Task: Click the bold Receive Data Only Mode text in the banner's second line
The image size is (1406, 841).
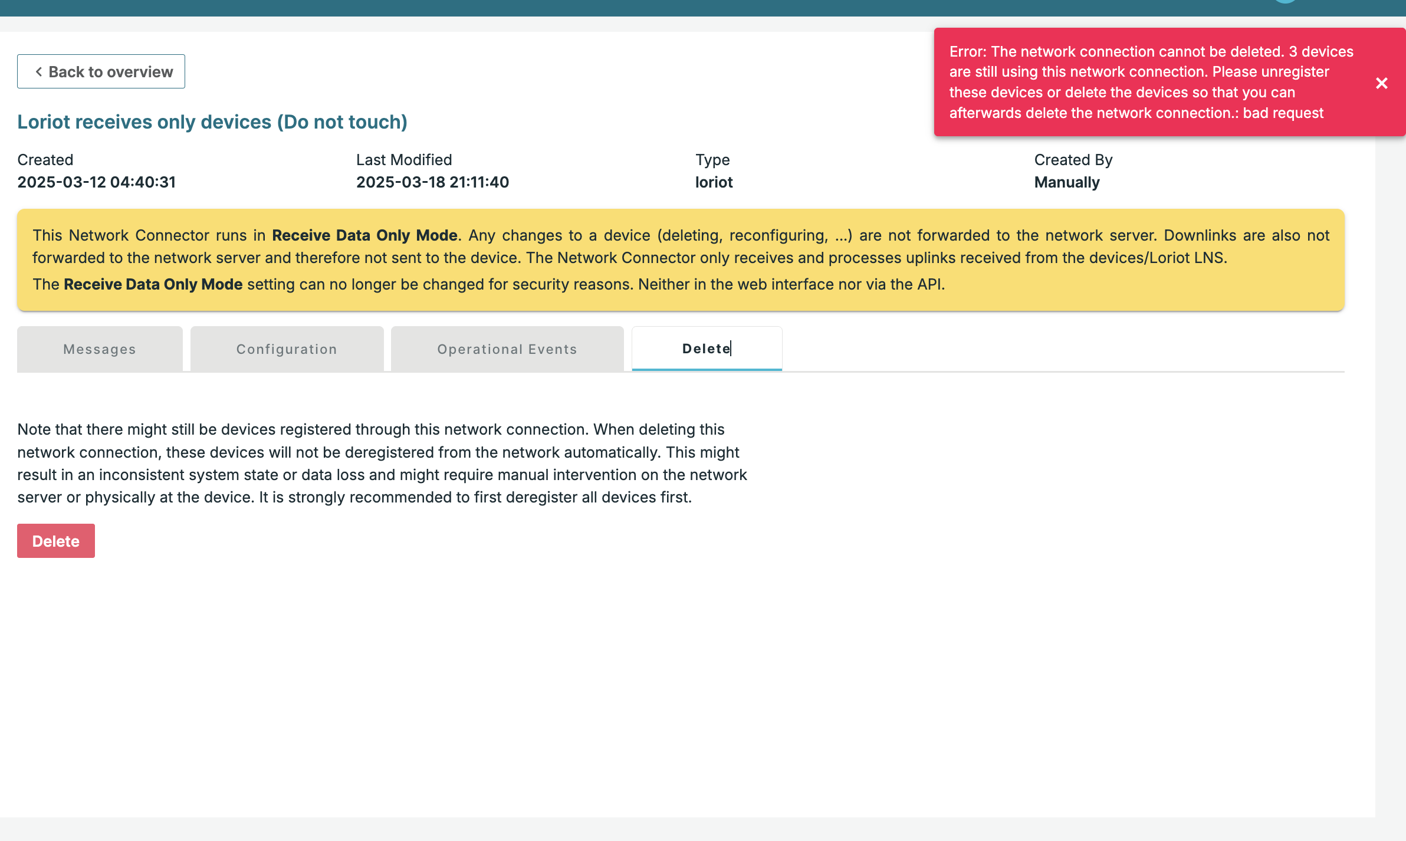Action: (153, 284)
